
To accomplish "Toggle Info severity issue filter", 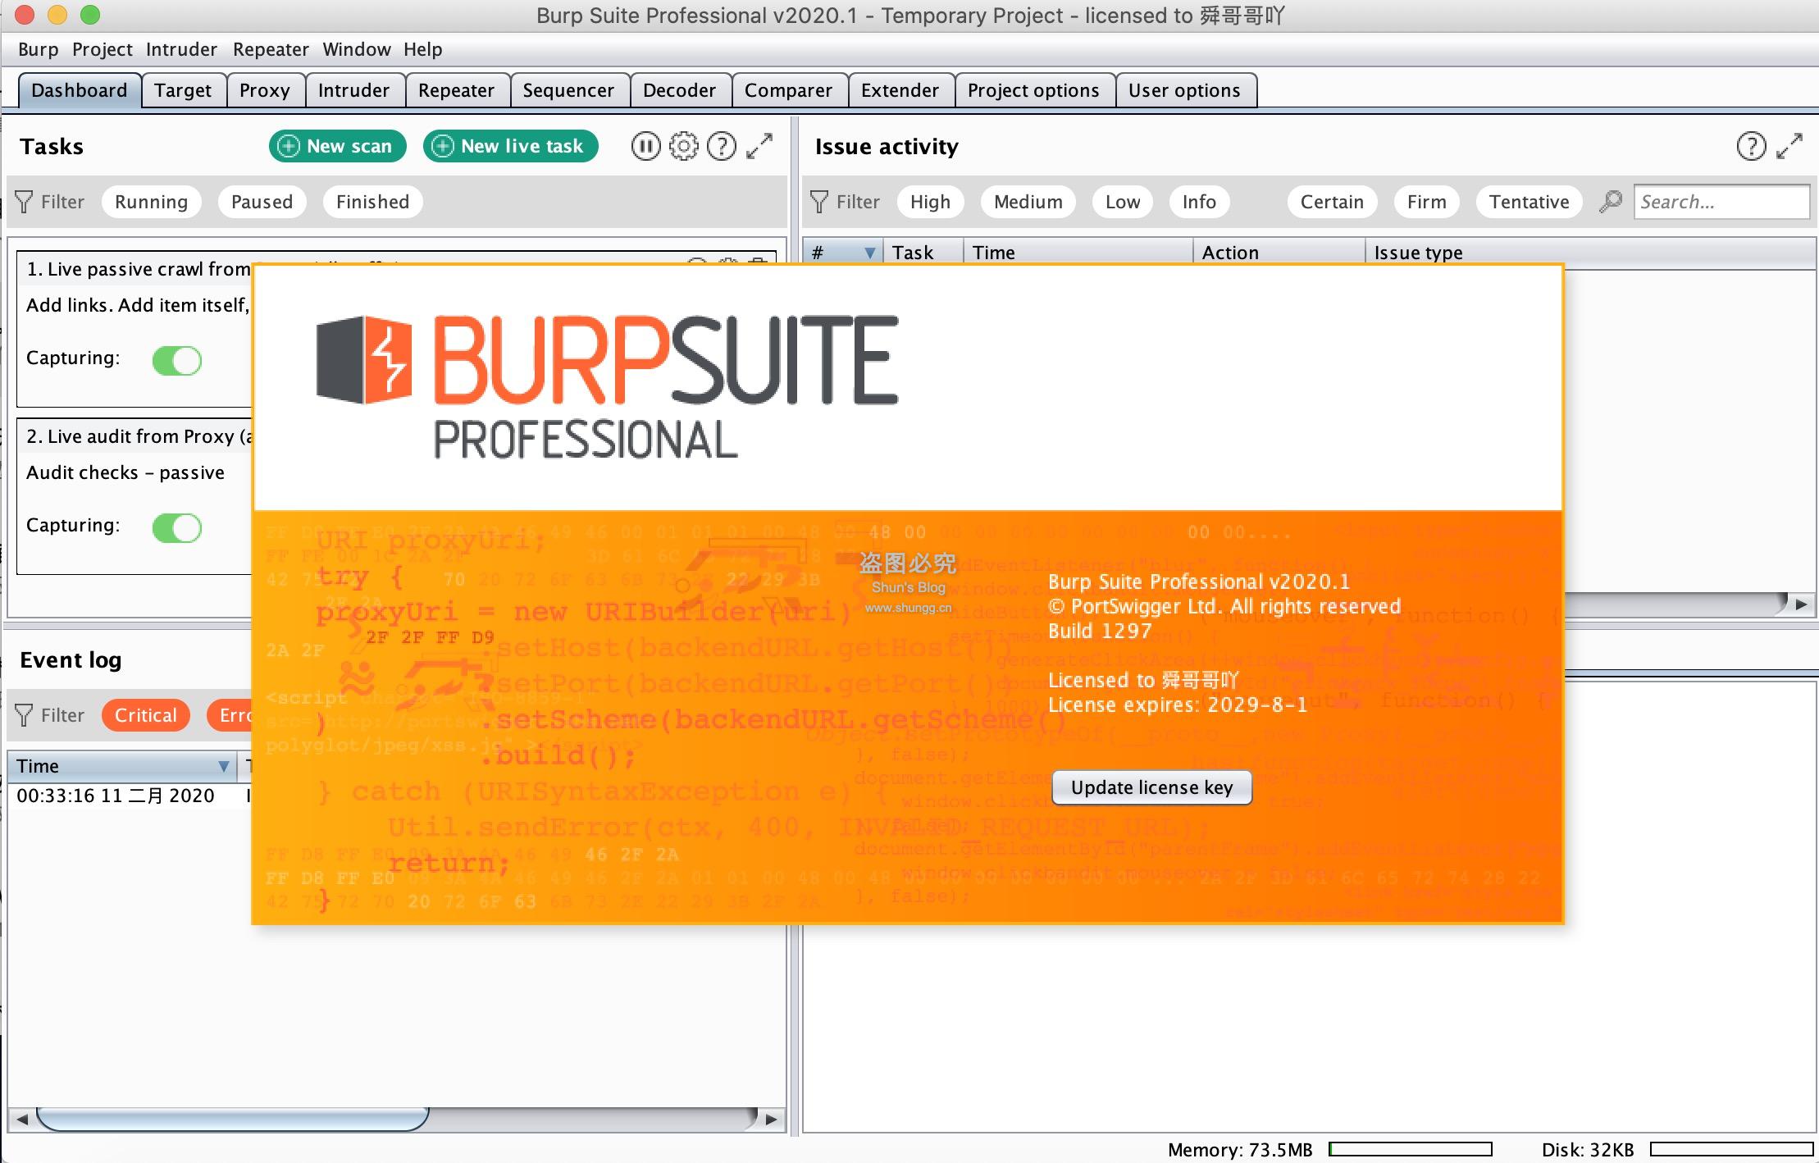I will (x=1199, y=202).
